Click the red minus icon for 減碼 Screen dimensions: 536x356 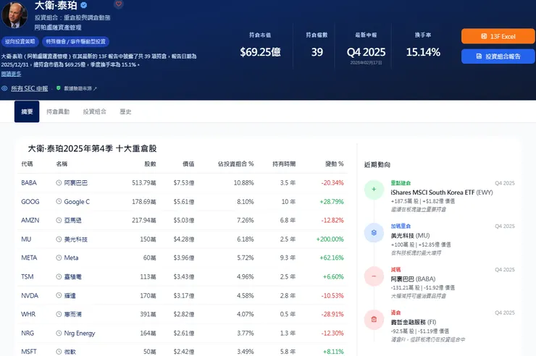[x=374, y=276]
